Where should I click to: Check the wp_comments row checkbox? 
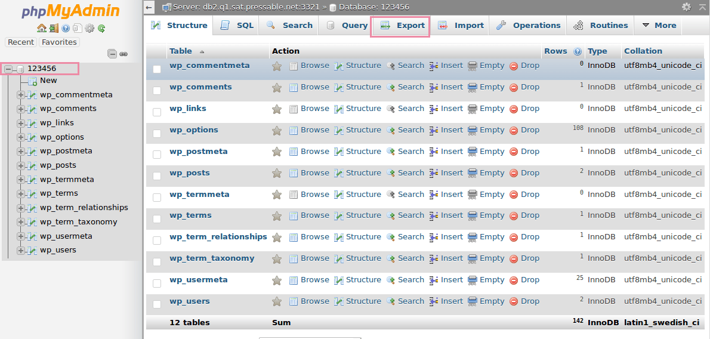(157, 91)
